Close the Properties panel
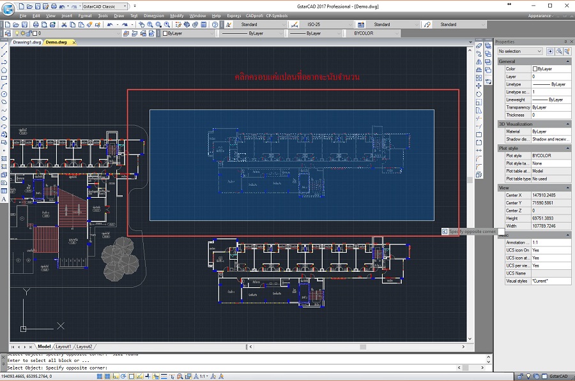Image resolution: width=575 pixels, height=381 pixels. (x=571, y=41)
